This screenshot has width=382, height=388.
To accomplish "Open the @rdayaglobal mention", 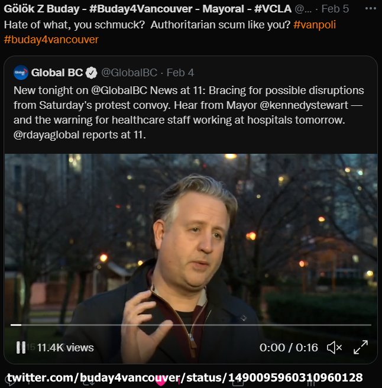I will (x=46, y=135).
